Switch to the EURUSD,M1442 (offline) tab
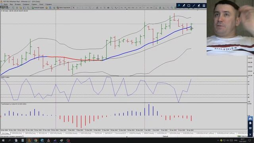This screenshot has width=254, height=143. [226, 133]
